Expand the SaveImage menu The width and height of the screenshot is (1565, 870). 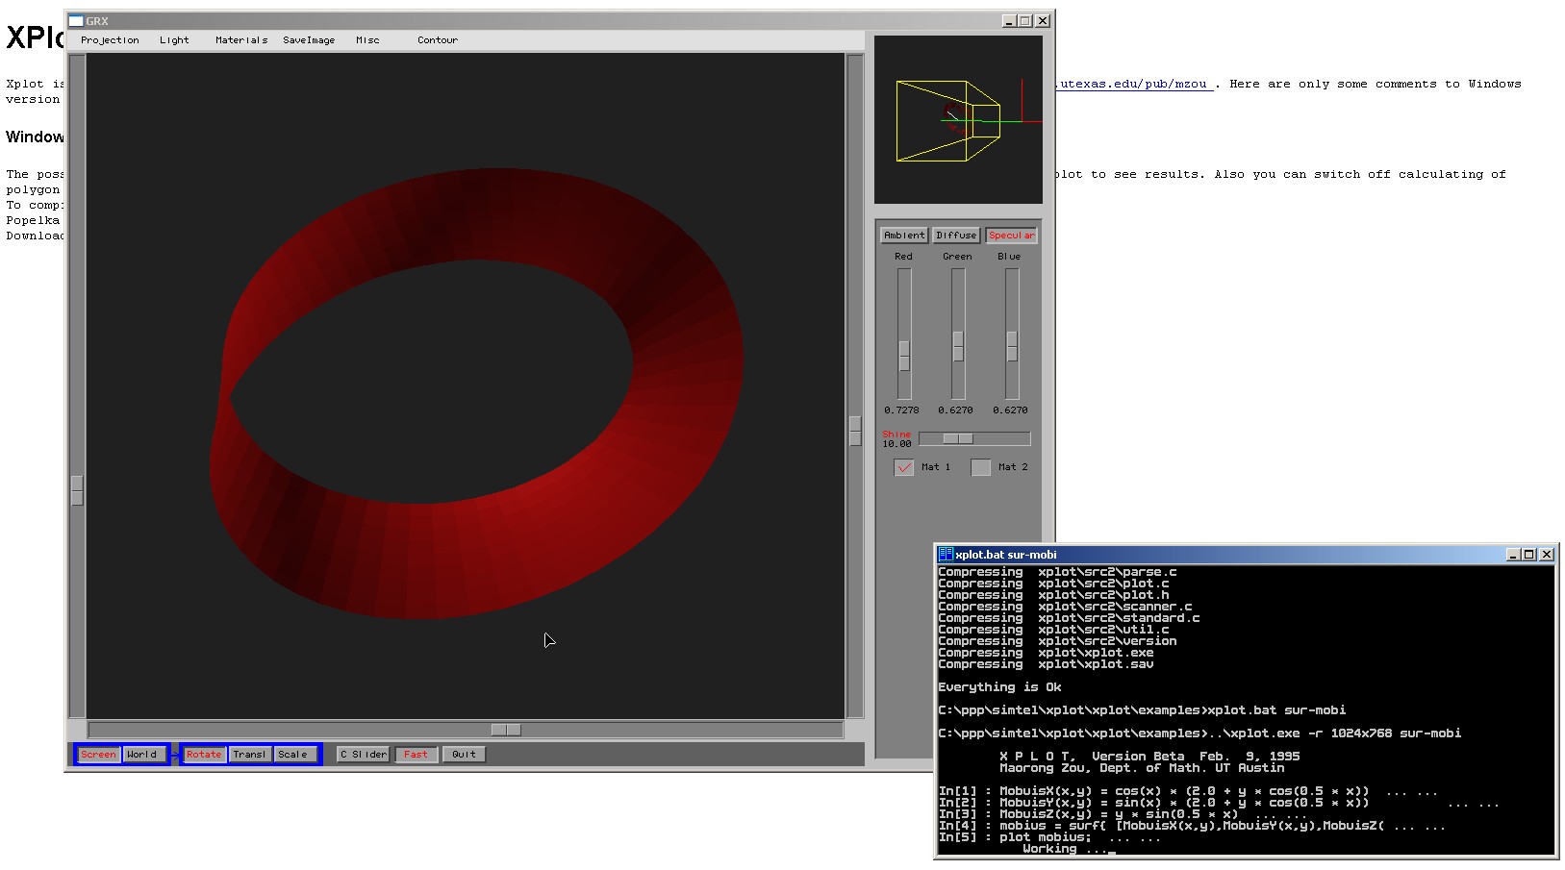[x=309, y=40]
